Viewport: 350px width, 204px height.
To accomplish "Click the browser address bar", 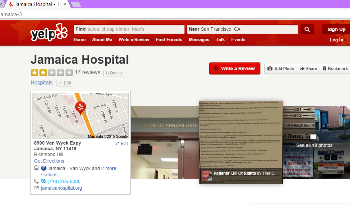I will pyautogui.click(x=175, y=14).
